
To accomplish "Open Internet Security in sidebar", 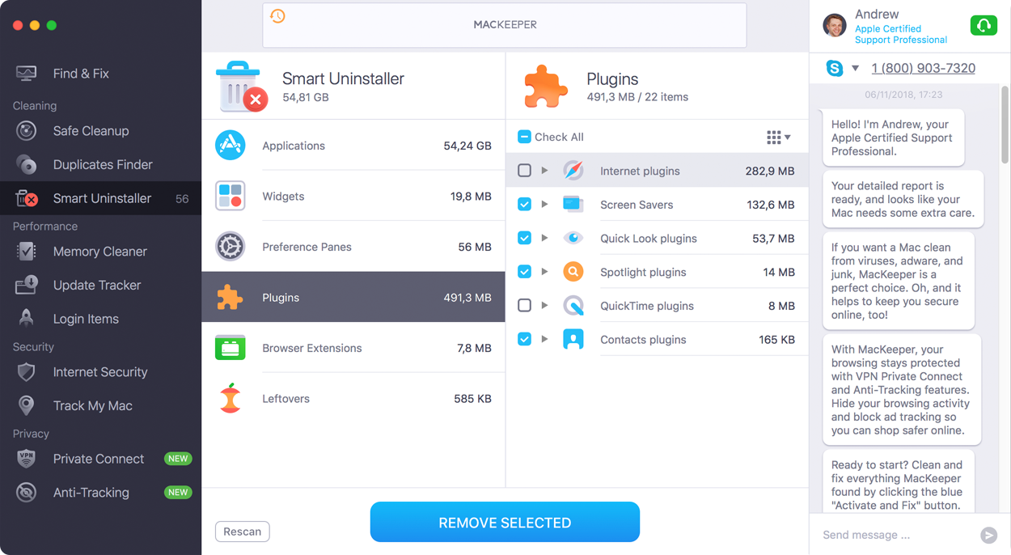I will [100, 372].
